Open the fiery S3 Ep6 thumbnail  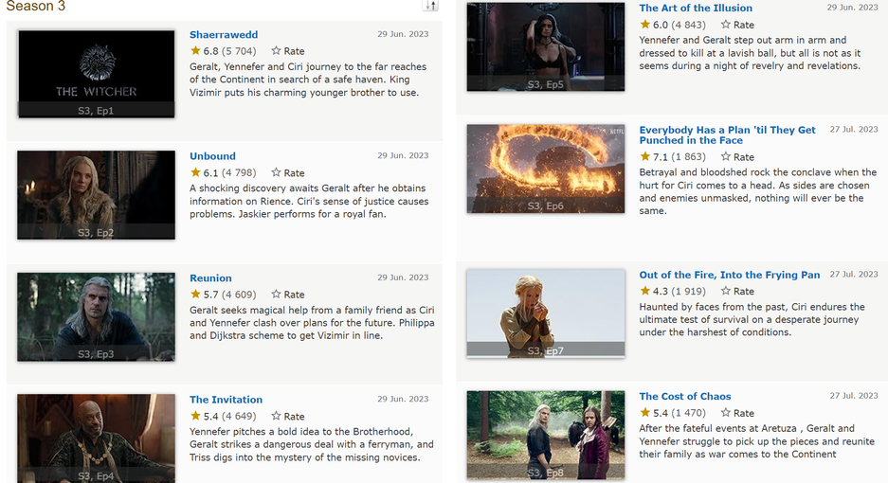coord(545,169)
